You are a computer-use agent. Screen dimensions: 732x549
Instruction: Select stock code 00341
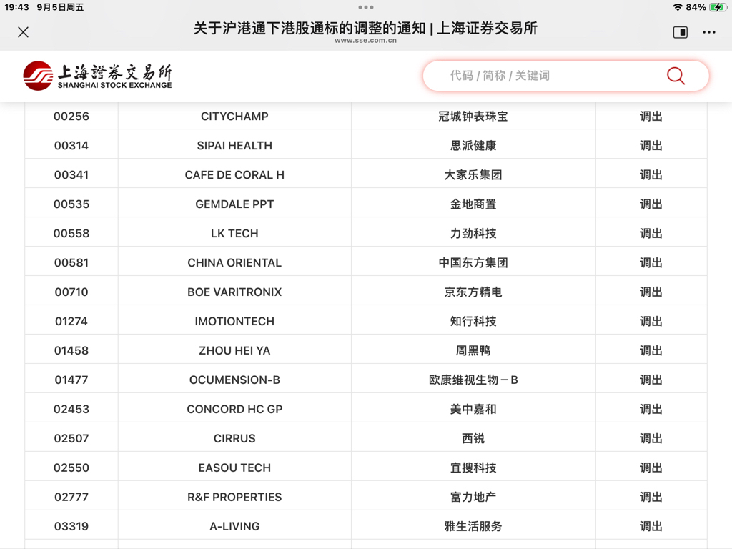[71, 175]
